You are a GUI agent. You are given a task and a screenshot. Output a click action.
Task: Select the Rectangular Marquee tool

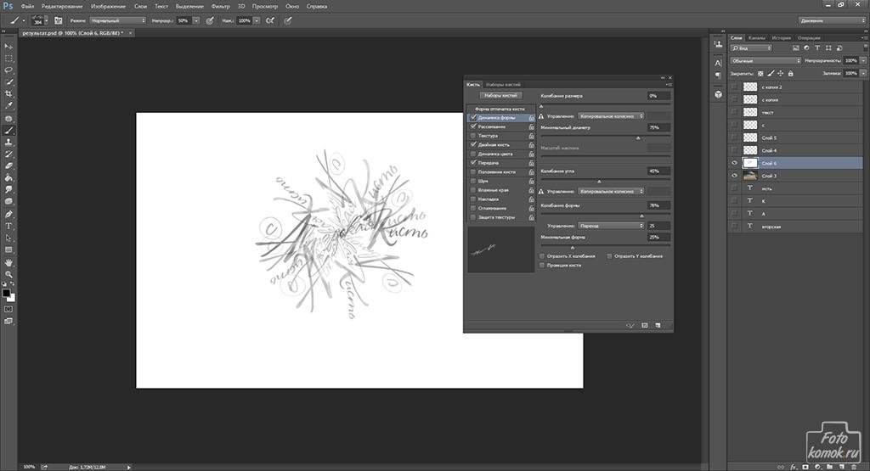tap(8, 59)
